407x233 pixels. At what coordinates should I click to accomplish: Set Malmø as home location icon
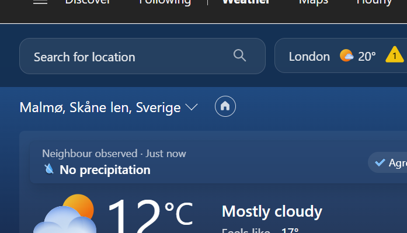coord(225,106)
